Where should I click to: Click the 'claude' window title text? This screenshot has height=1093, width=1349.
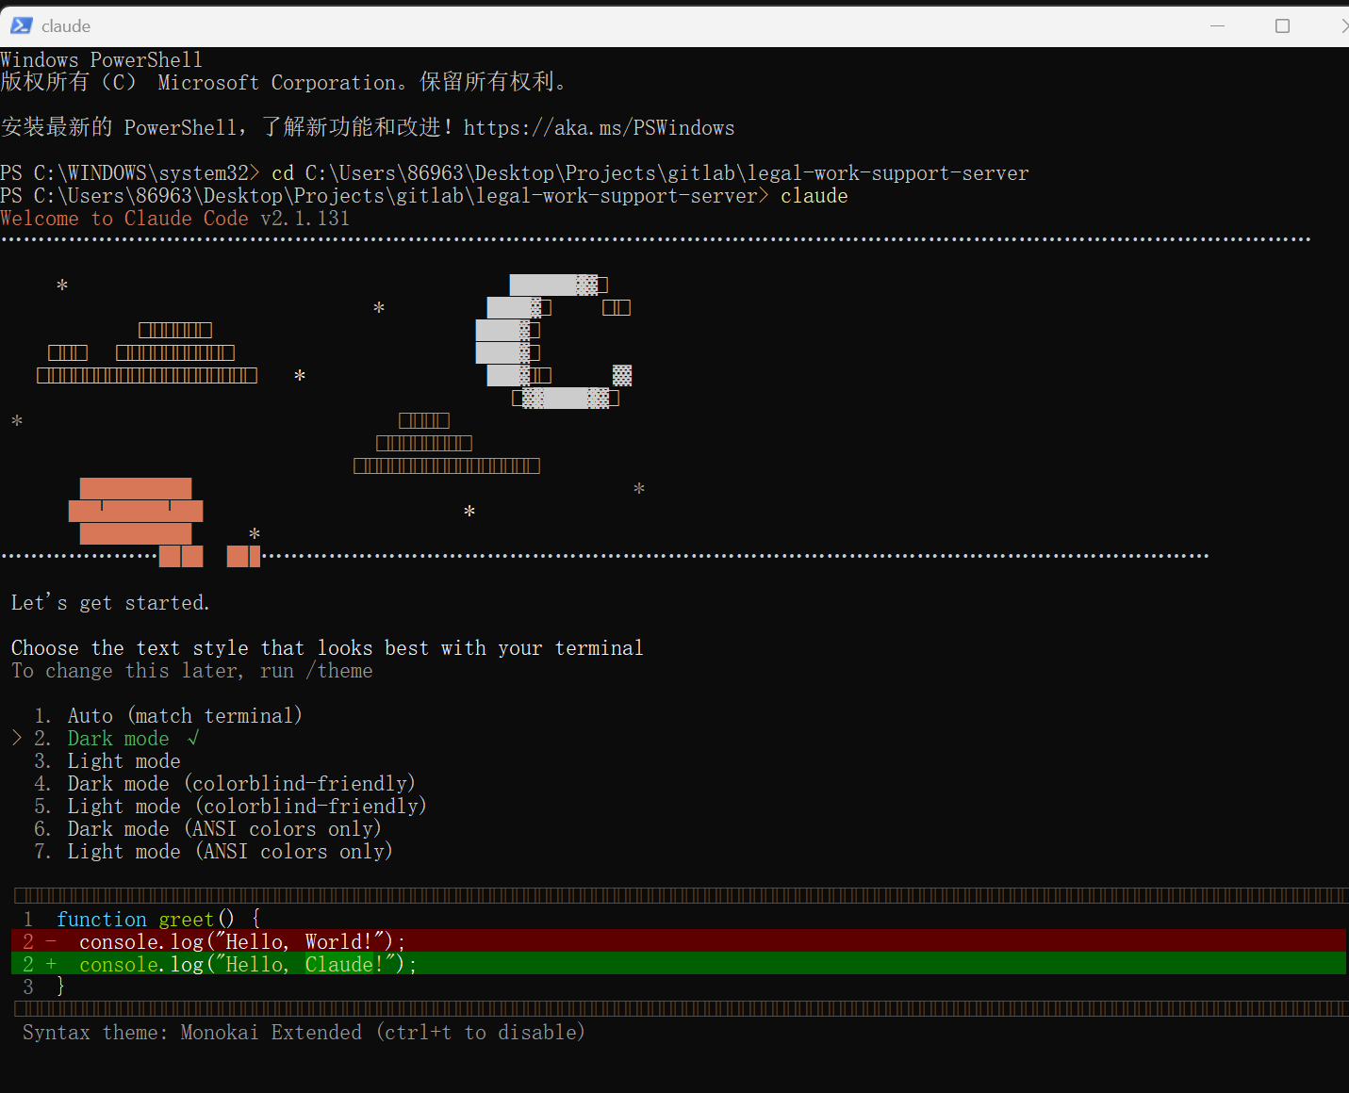pyautogui.click(x=66, y=26)
